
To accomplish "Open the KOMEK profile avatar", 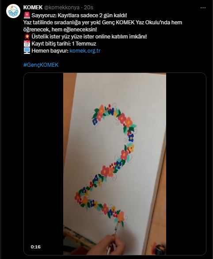I will click(x=13, y=11).
